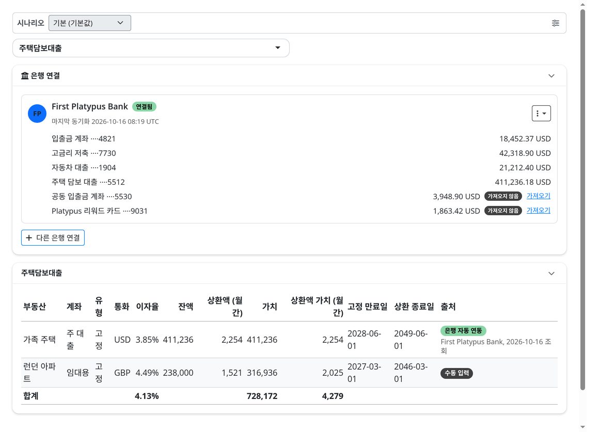Click the 이자율 column header
The height and width of the screenshot is (432, 599).
tap(147, 307)
